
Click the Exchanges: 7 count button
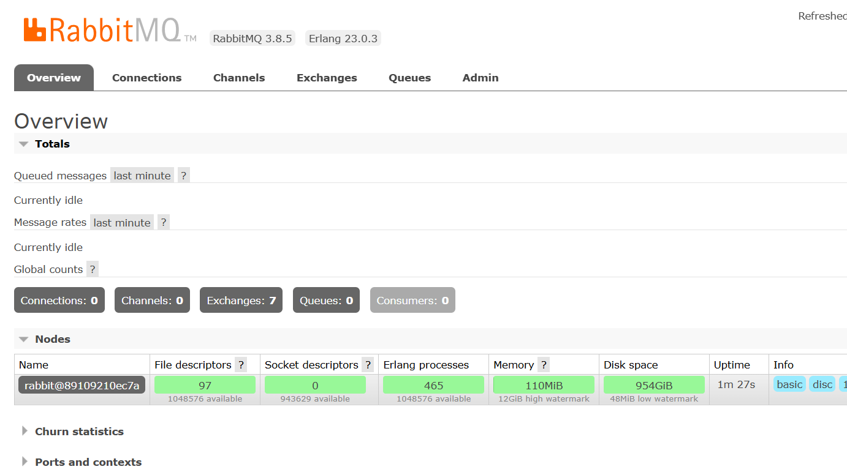click(x=241, y=301)
